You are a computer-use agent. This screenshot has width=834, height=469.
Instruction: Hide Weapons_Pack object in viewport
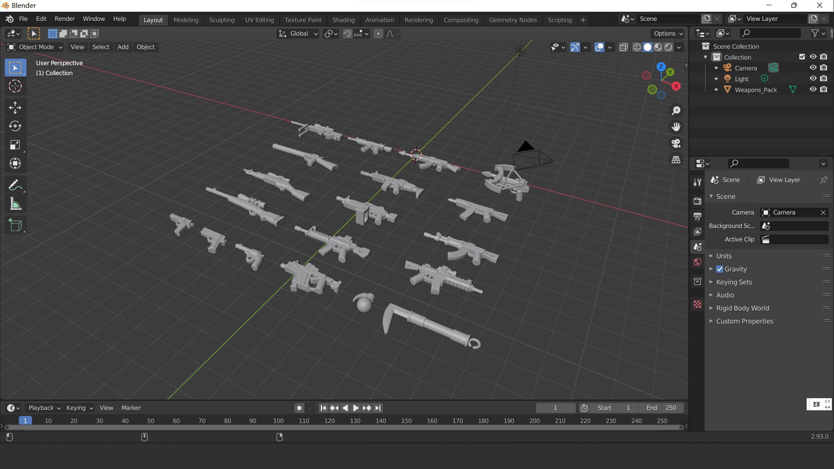click(x=813, y=89)
